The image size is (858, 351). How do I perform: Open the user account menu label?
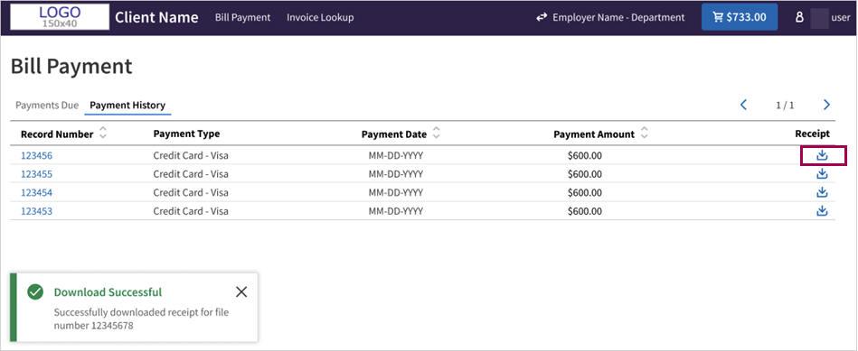tap(841, 17)
